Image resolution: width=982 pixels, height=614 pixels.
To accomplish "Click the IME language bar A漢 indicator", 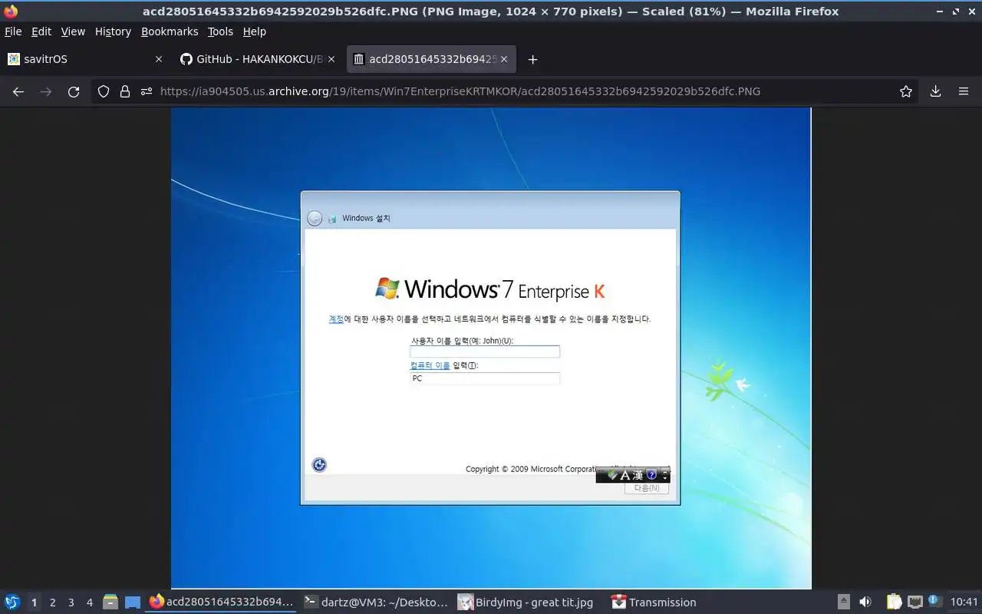I will 632,475.
